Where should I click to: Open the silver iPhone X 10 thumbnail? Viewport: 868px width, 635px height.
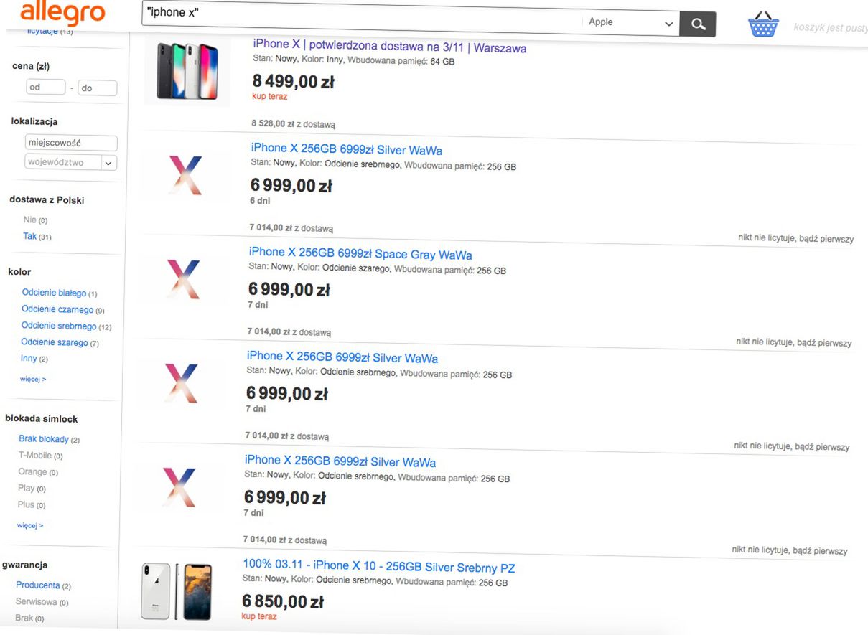point(177,591)
